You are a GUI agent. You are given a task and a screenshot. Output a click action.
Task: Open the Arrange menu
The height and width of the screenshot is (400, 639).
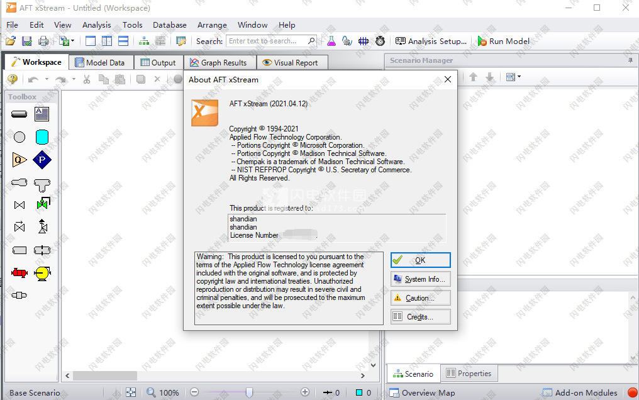pyautogui.click(x=212, y=25)
